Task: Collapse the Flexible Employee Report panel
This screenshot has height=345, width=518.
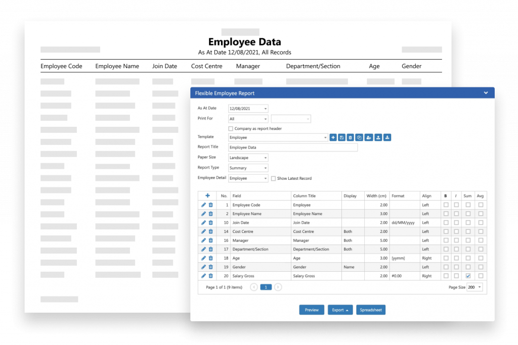Action: click(486, 93)
